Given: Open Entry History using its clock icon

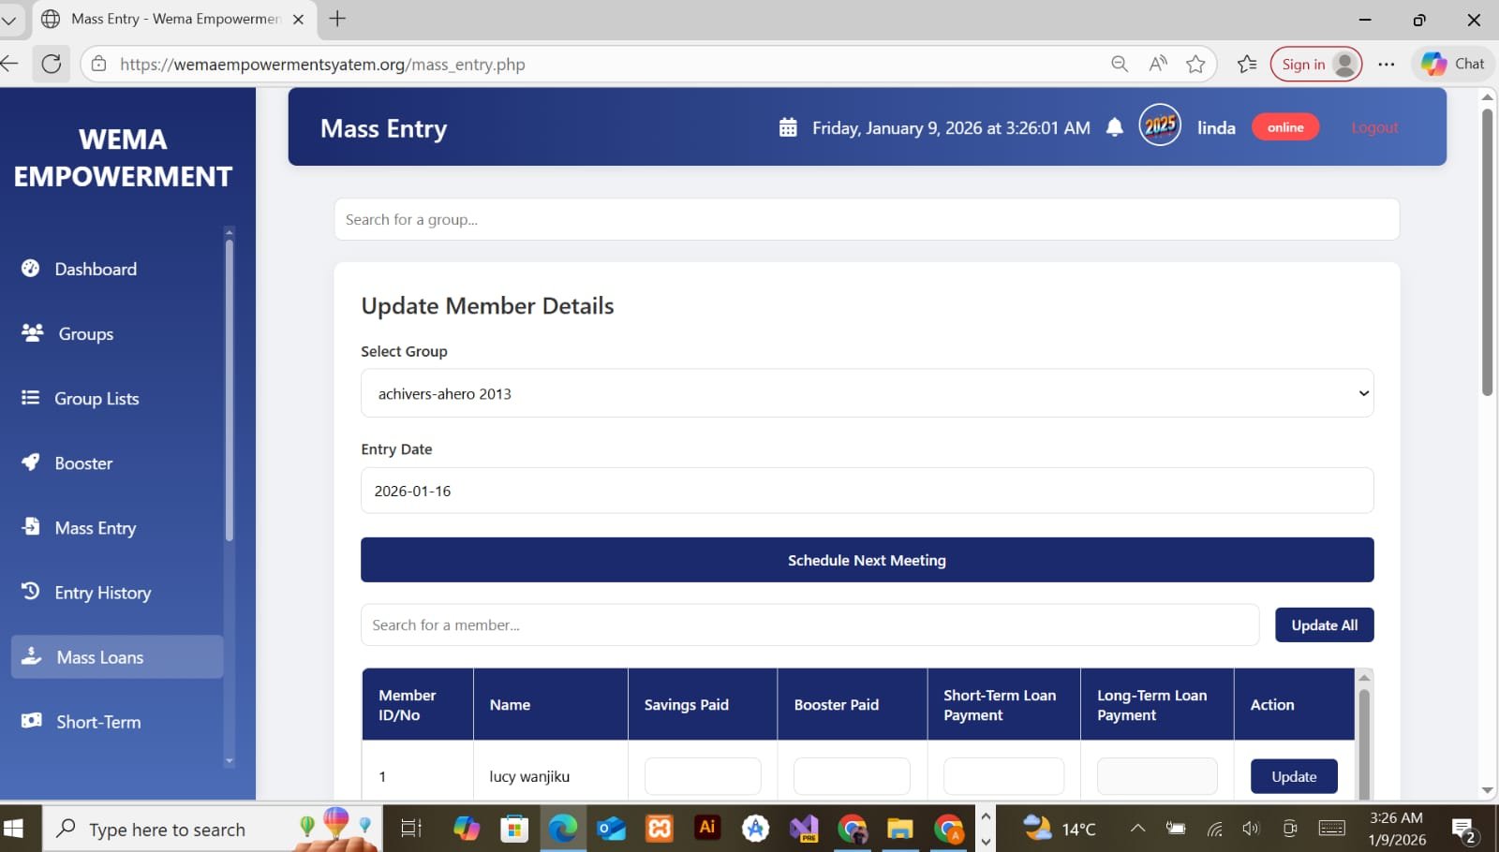Looking at the screenshot, I should 31,592.
